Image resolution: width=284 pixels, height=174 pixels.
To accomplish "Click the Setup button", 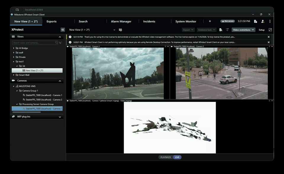I will (x=262, y=30).
